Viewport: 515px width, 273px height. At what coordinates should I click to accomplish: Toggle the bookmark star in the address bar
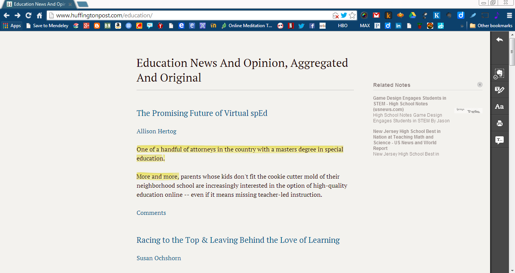pyautogui.click(x=352, y=15)
